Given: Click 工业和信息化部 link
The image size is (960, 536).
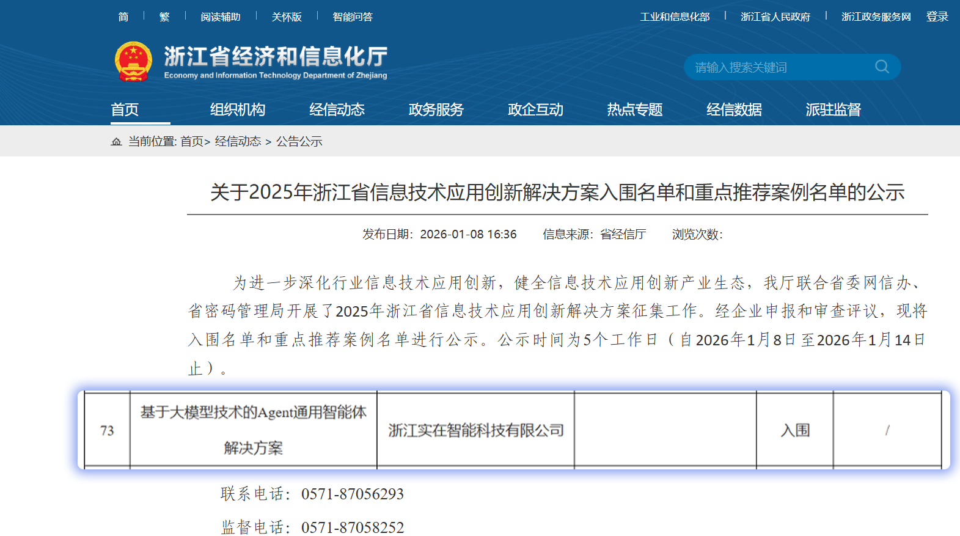Looking at the screenshot, I should tap(675, 17).
